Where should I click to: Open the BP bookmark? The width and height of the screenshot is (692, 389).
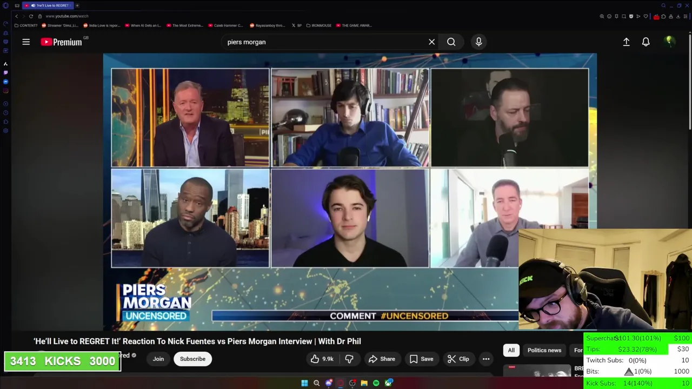click(x=297, y=25)
